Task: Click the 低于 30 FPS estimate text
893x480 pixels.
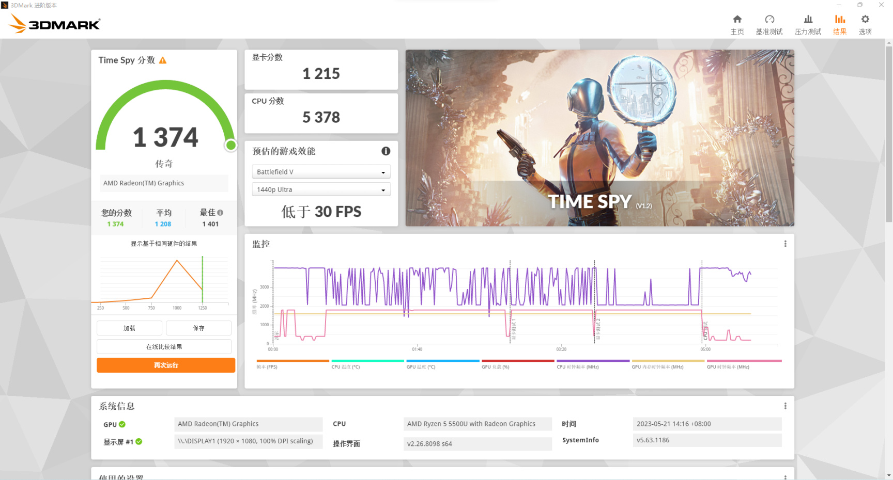Action: (321, 212)
